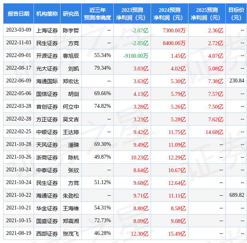Viewport: 247px width, 243px height.
Task: Click accuracy value 69.30%
Action: 102,144
